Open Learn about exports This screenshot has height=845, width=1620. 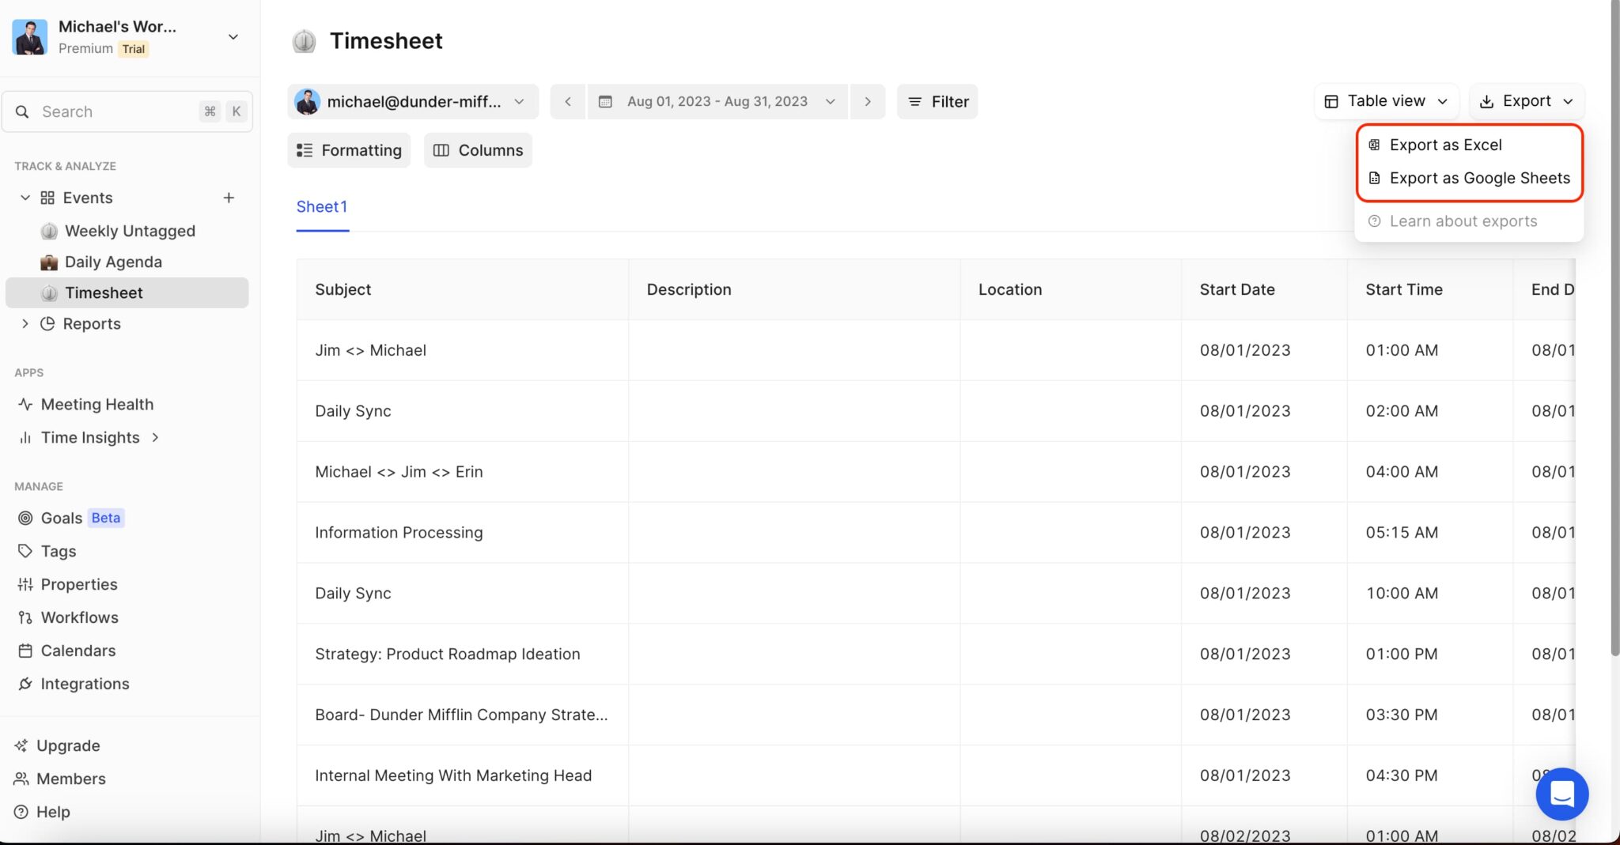coord(1464,221)
